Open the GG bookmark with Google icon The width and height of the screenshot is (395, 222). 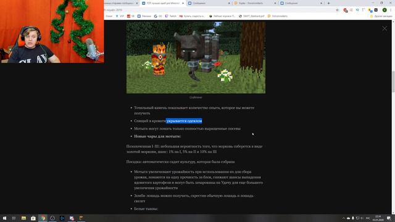158,16
